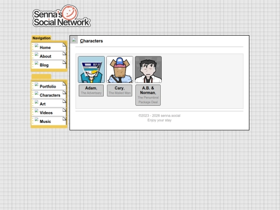Image resolution: width=280 pixels, height=210 pixels.
Task: Go to the Videos page
Action: click(x=49, y=113)
